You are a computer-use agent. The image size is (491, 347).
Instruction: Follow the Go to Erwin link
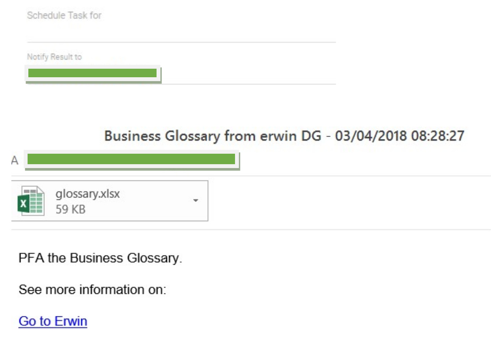click(53, 321)
